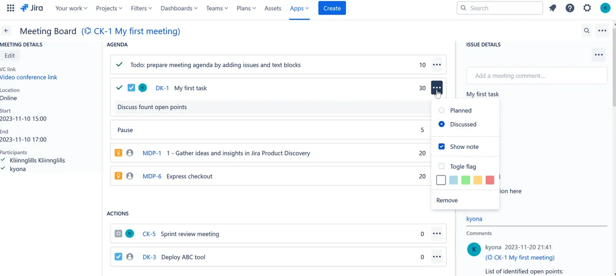
Task: Click the kyona link above Comments
Action: click(x=474, y=219)
